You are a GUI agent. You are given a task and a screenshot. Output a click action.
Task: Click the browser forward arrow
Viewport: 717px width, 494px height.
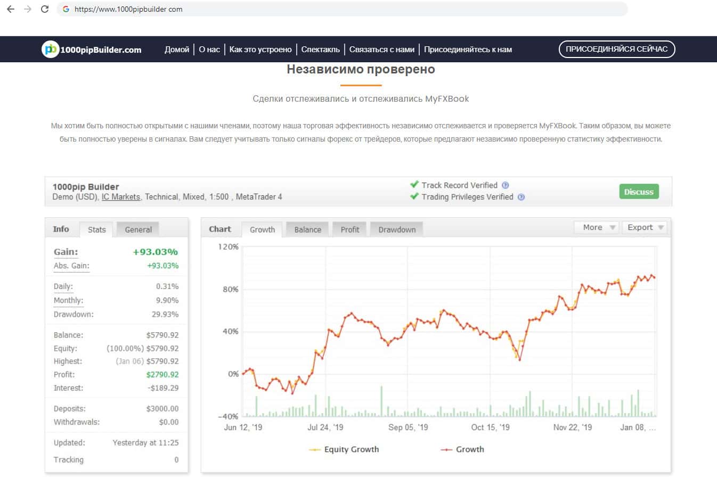click(x=28, y=9)
